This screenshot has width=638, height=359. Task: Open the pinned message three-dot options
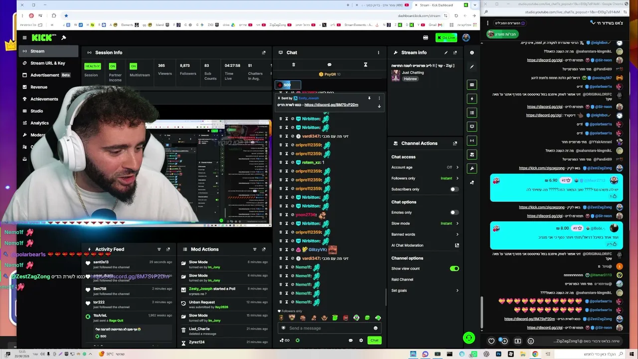pos(379,98)
